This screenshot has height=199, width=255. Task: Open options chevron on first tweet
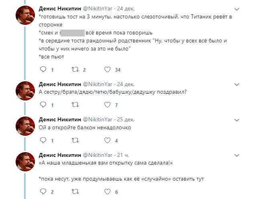[x=237, y=8]
